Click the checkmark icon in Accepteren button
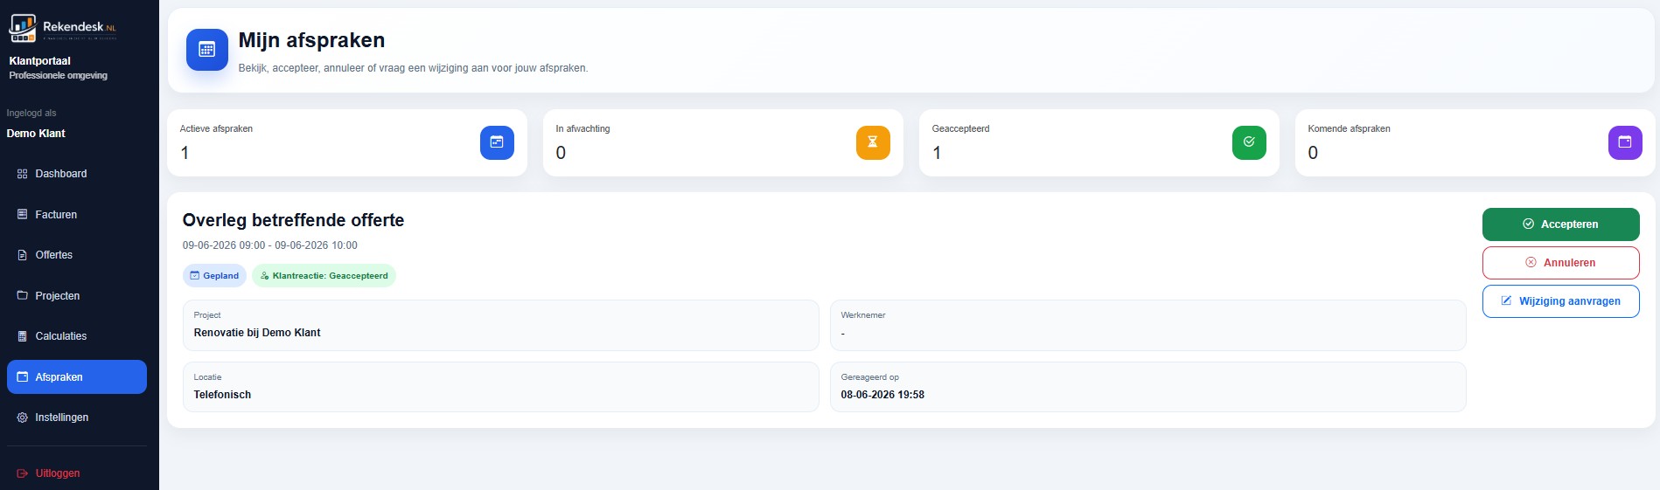Viewport: 1660px width, 490px height. (x=1529, y=224)
